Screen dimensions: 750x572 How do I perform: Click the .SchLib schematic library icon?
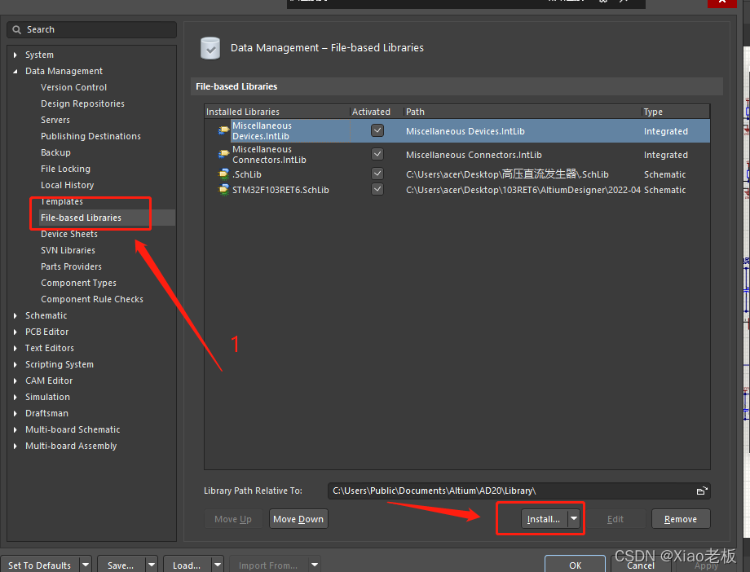coord(224,174)
